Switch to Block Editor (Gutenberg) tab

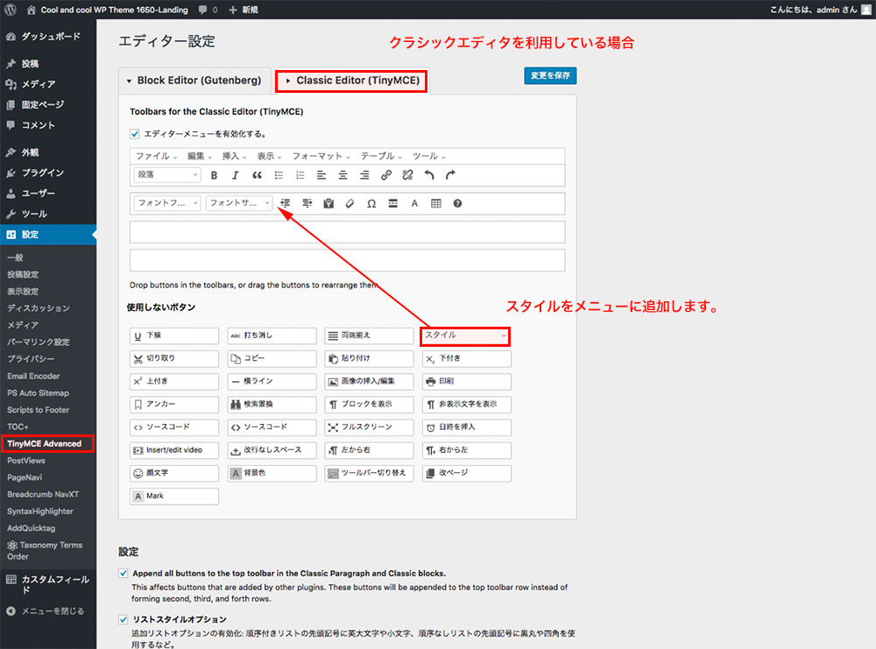(194, 81)
